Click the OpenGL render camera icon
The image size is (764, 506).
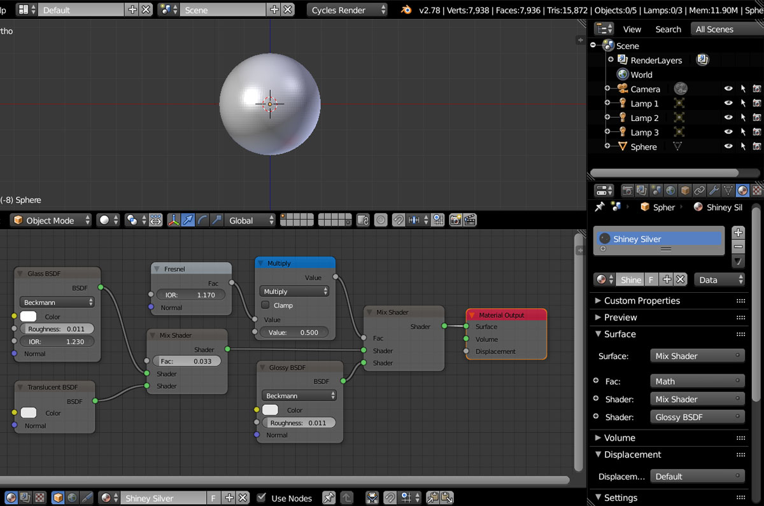[455, 220]
